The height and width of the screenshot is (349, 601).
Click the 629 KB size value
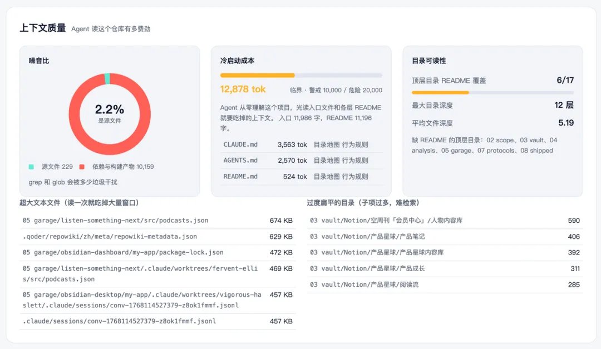(281, 237)
